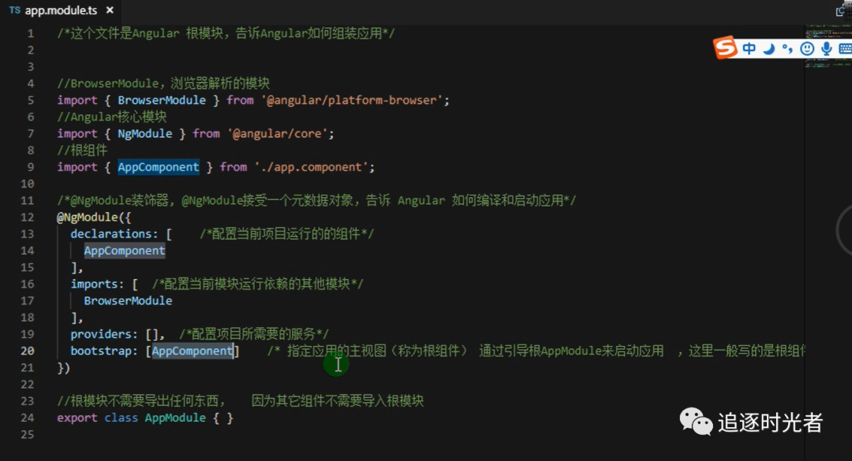
Task: Click line number 12 in the gutter
Action: click(x=27, y=217)
